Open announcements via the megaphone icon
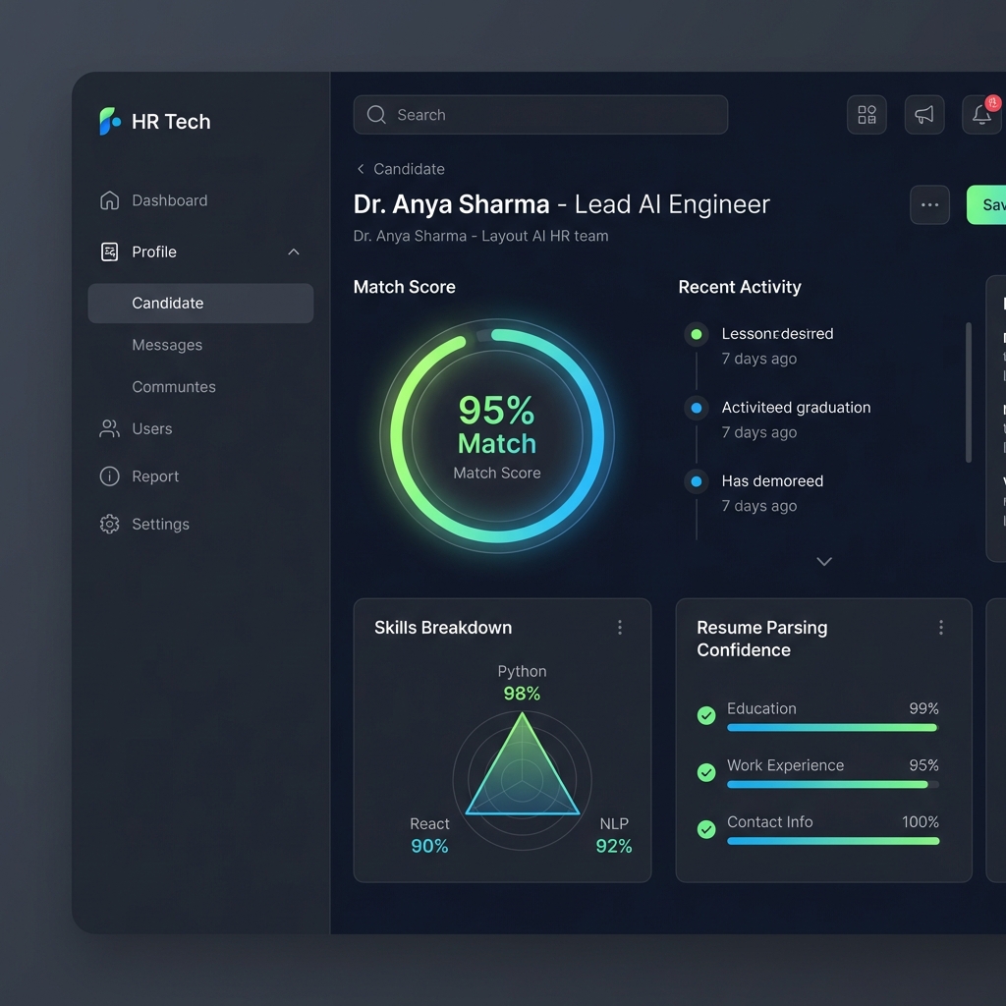Viewport: 1006px width, 1006px height. [x=923, y=115]
